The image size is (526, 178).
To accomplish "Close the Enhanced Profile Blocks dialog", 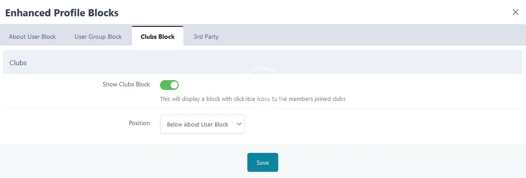I will pos(515,12).
